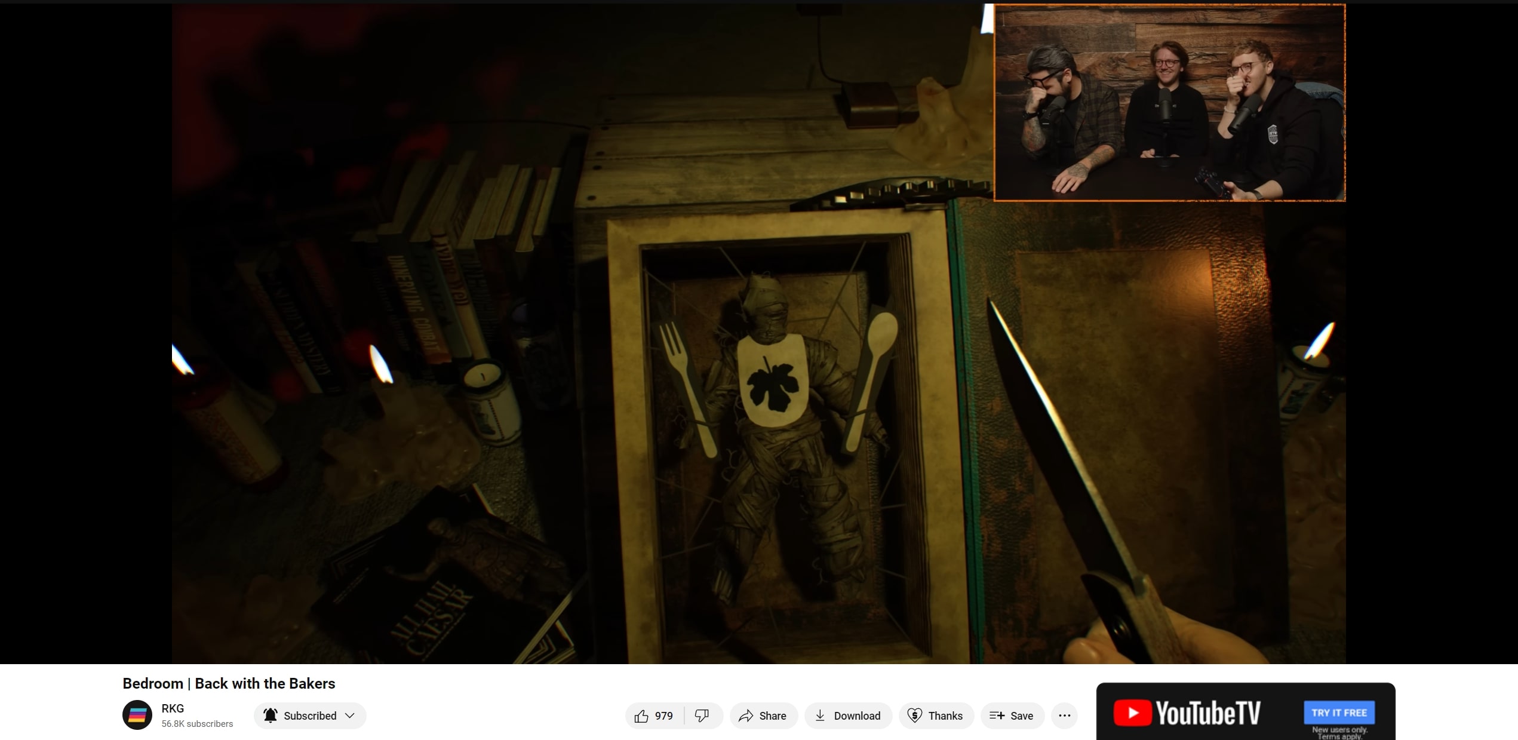
Task: Send a Thanks to the creator
Action: [x=936, y=716]
